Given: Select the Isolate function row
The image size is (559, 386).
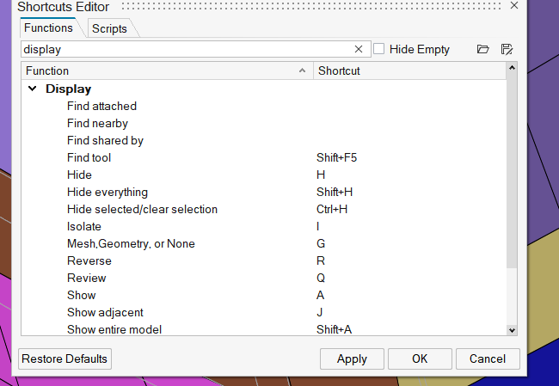Looking at the screenshot, I should click(264, 226).
